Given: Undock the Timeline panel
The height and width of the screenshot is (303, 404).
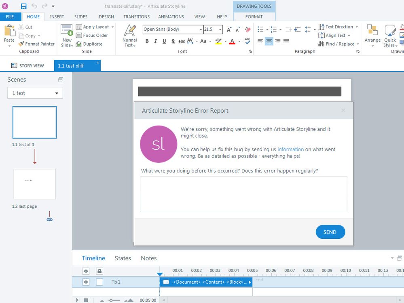Looking at the screenshot, I should pos(400,258).
